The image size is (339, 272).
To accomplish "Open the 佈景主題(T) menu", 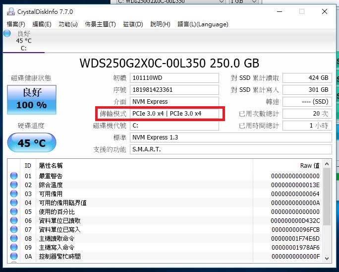I will (100, 24).
